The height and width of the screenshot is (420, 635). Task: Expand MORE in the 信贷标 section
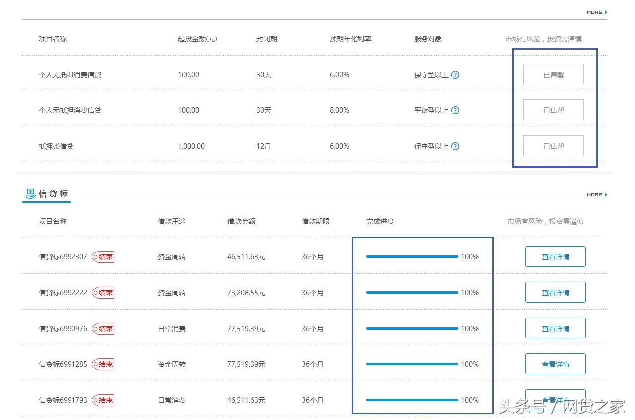click(x=595, y=195)
